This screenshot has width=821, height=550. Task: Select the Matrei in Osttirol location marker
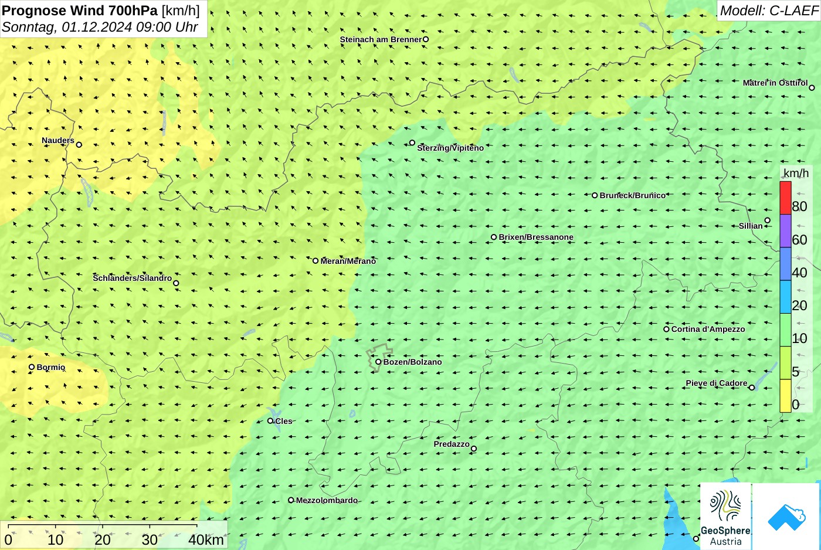[x=812, y=87]
